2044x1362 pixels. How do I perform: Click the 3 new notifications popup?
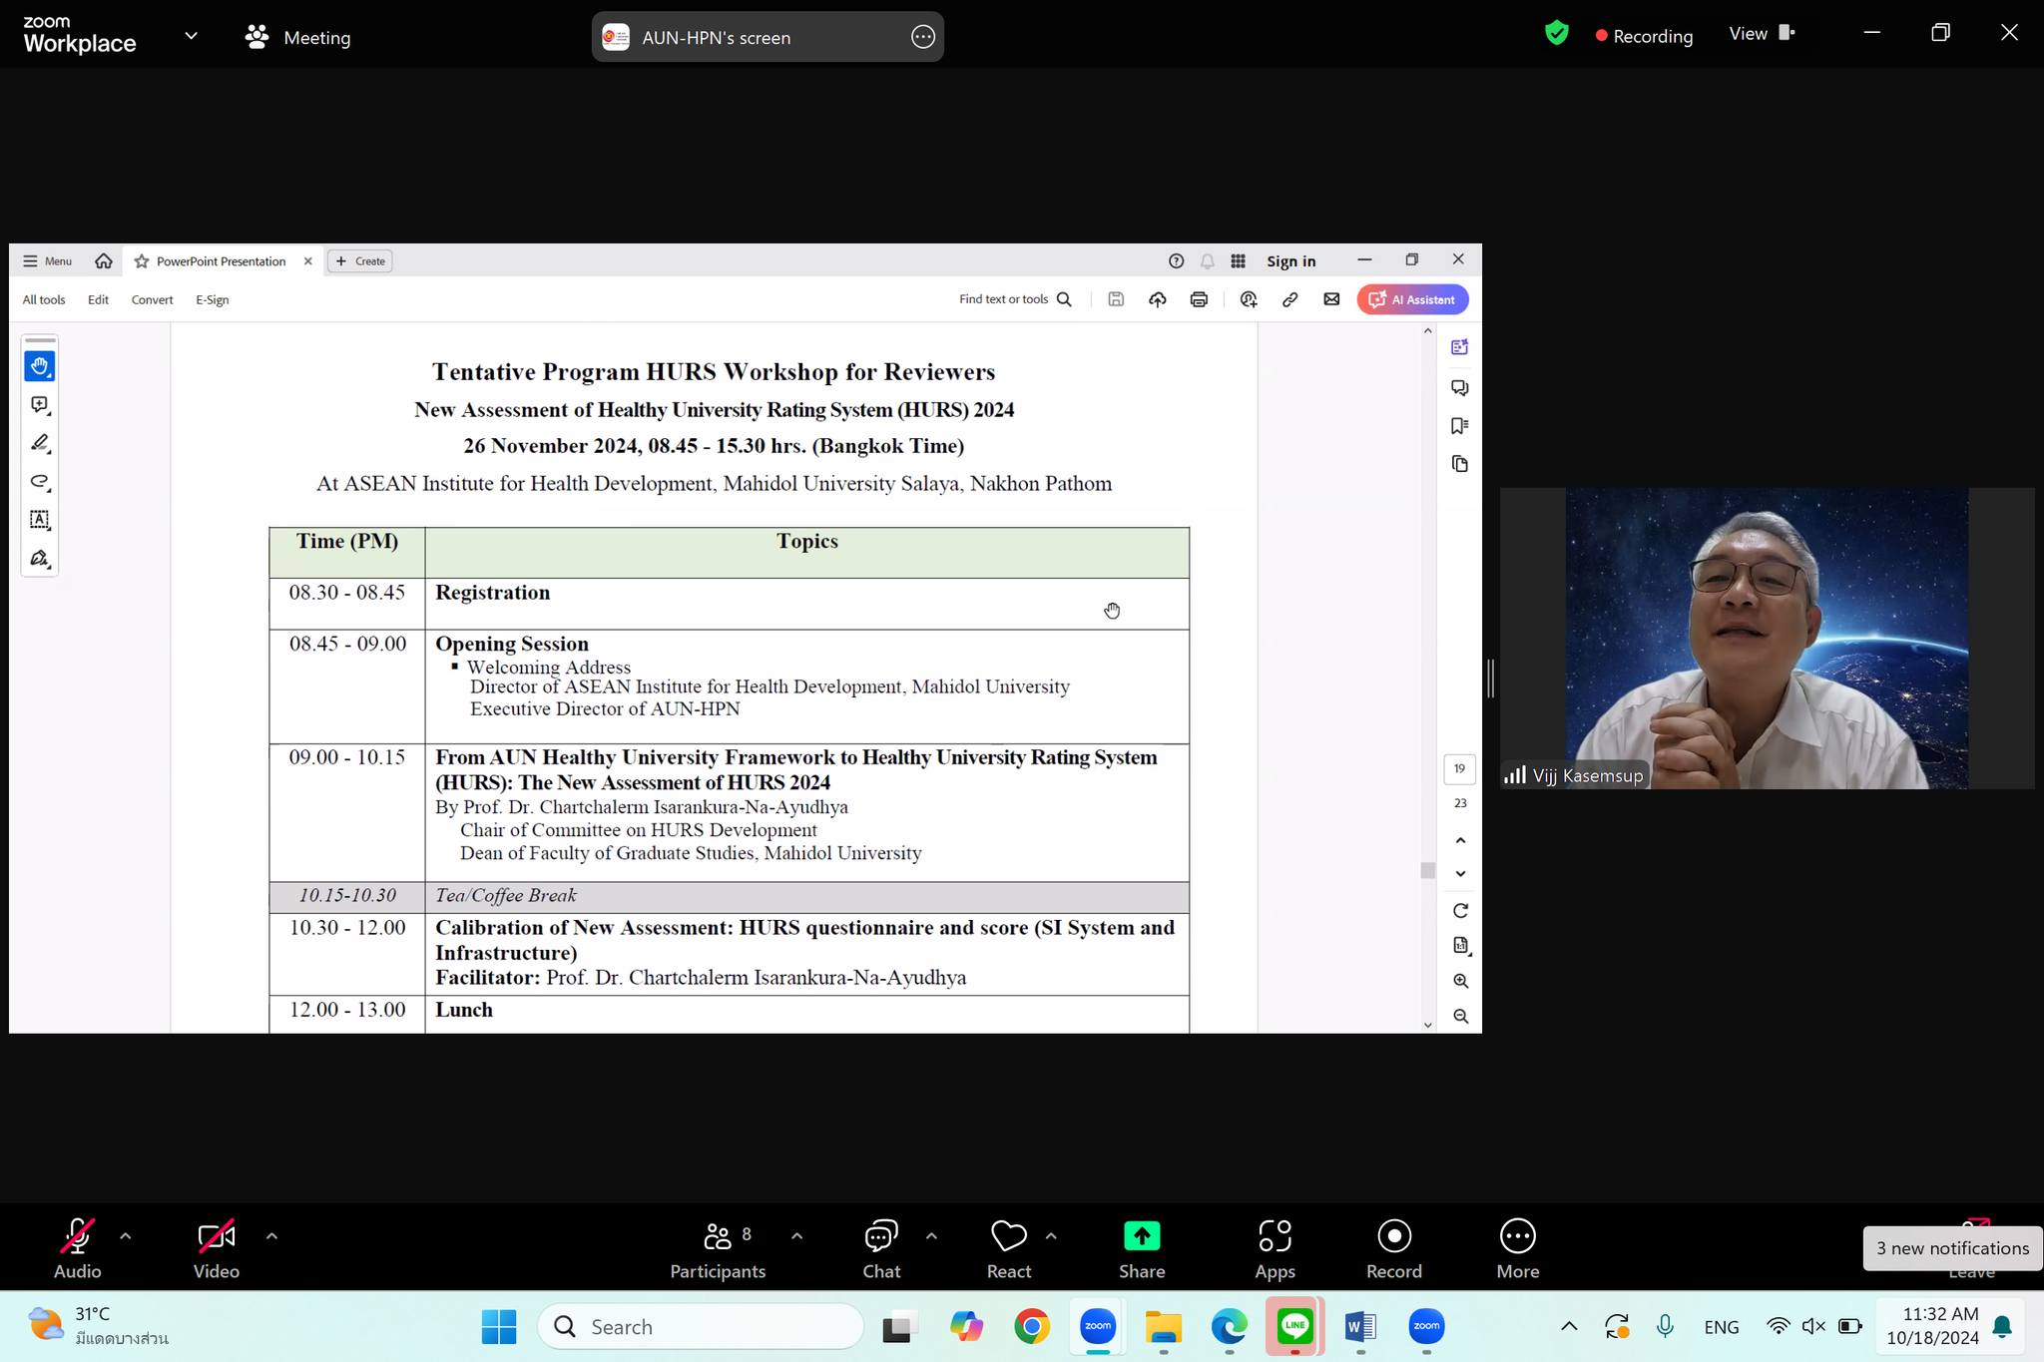1952,1248
